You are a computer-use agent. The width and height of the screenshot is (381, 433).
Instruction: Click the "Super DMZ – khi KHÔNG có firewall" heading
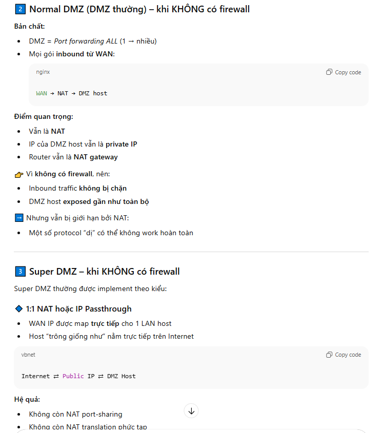(x=105, y=272)
